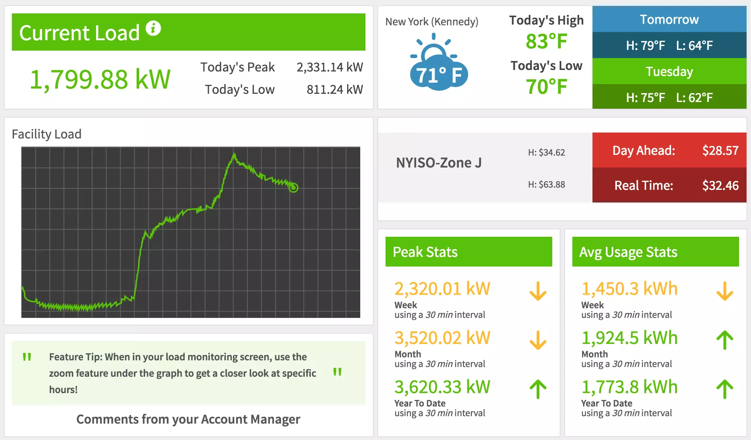Image resolution: width=751 pixels, height=440 pixels.
Task: Select the Tomorrow forecast header
Action: tap(669, 19)
